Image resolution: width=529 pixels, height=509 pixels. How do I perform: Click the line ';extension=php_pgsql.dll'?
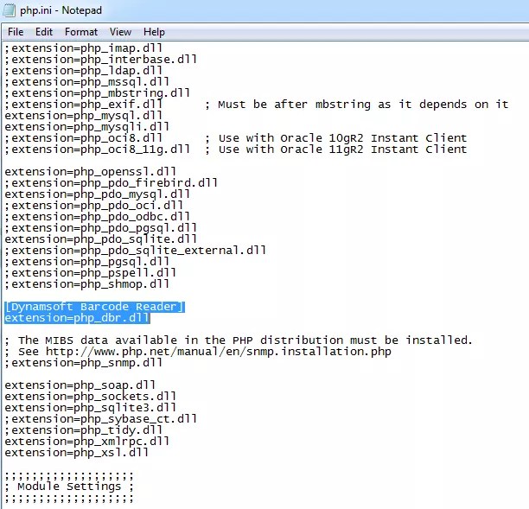pyautogui.click(x=86, y=262)
